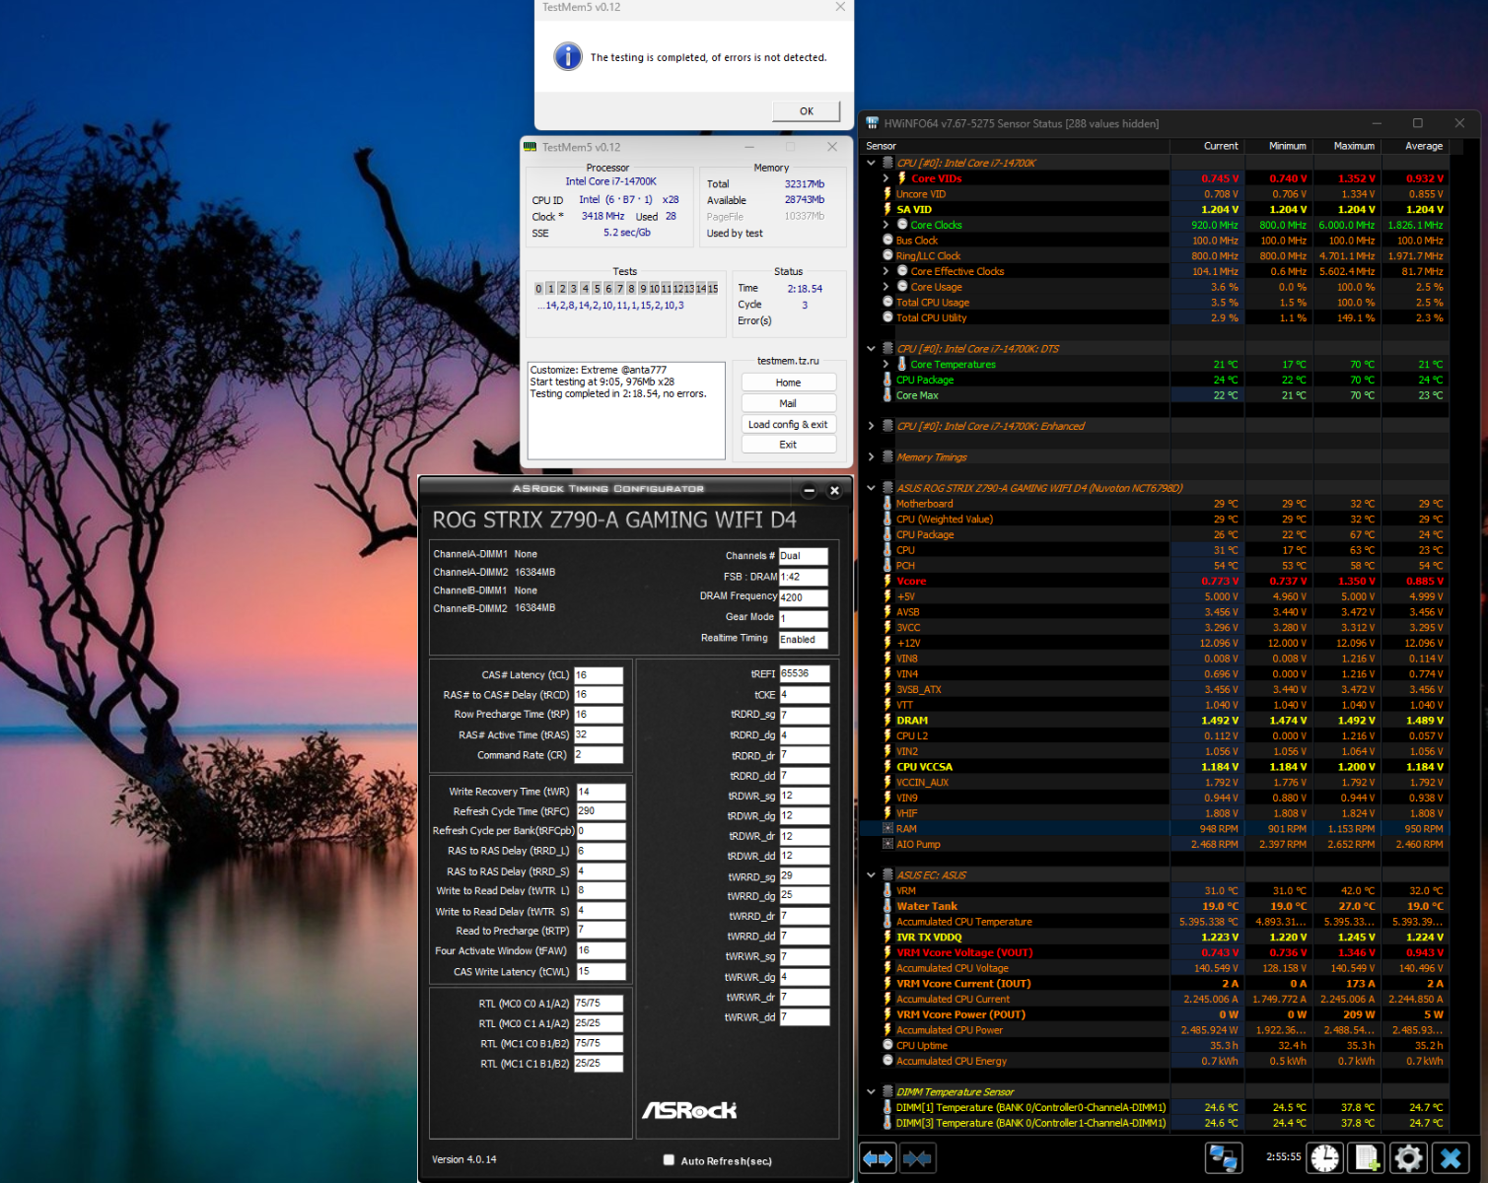Click Intel Core i7-14700K processor text
This screenshot has width=1488, height=1183.
(610, 181)
